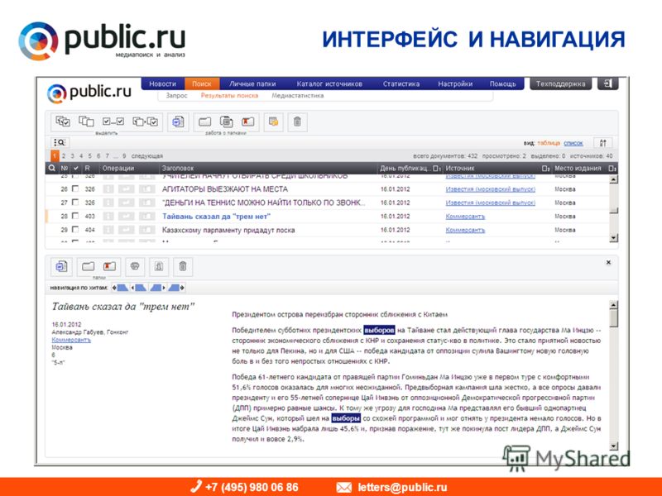
Task: Open the Известия source link in row 26
Action: (490, 189)
